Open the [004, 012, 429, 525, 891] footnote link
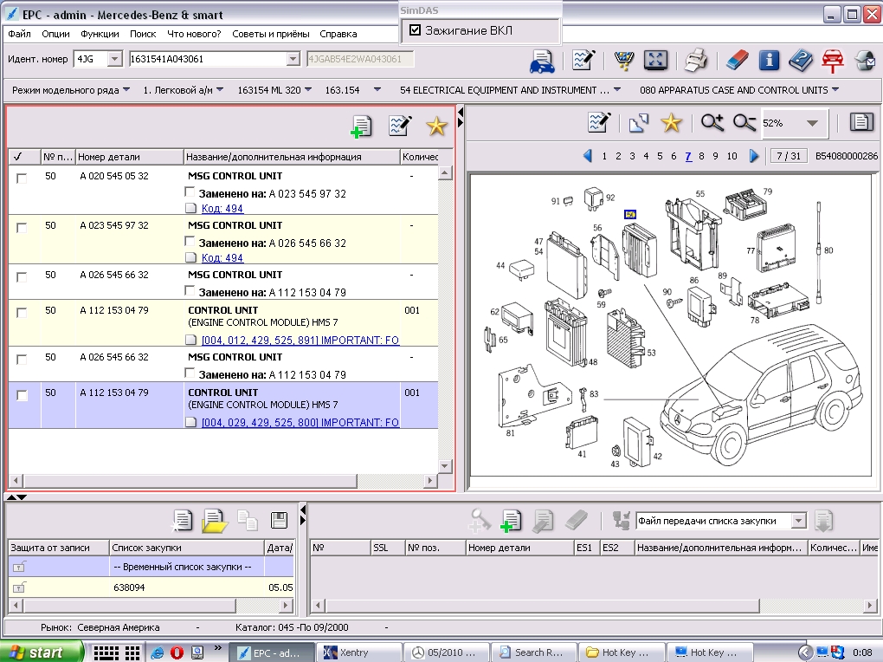 [x=300, y=340]
